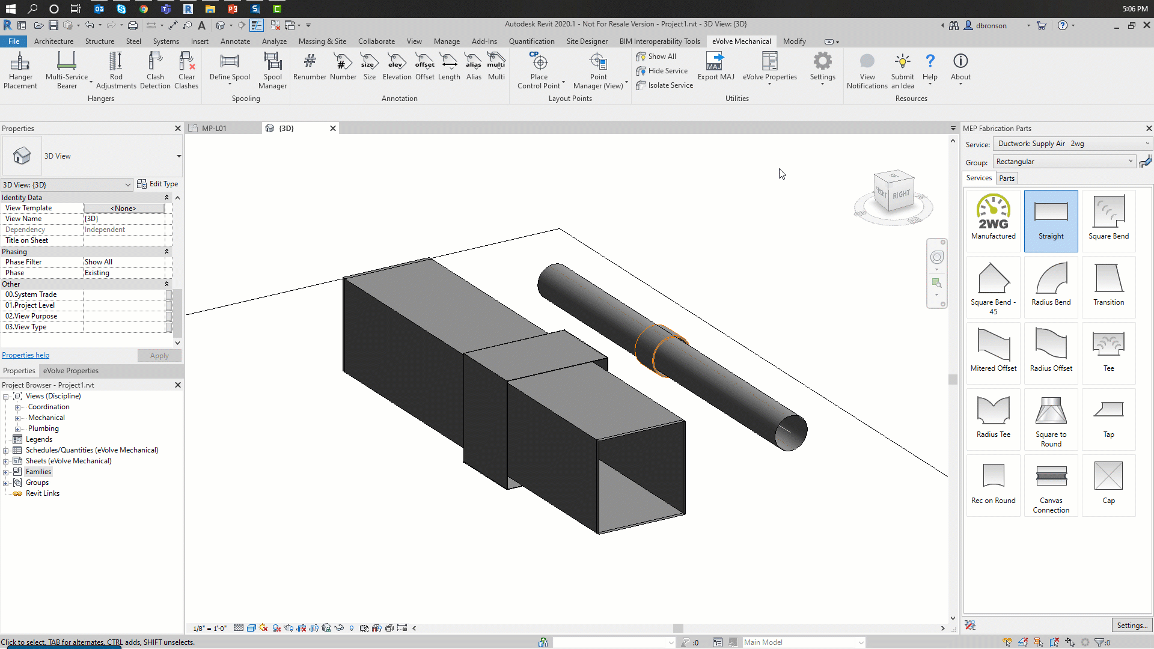Select the Radius Bend part
Screen dimensions: 1154x649
coord(1051,286)
